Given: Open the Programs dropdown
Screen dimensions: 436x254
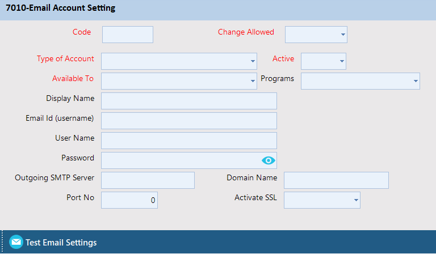Looking at the screenshot, I should (x=360, y=81).
